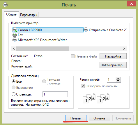Click the 'Отмена' button

99,118
